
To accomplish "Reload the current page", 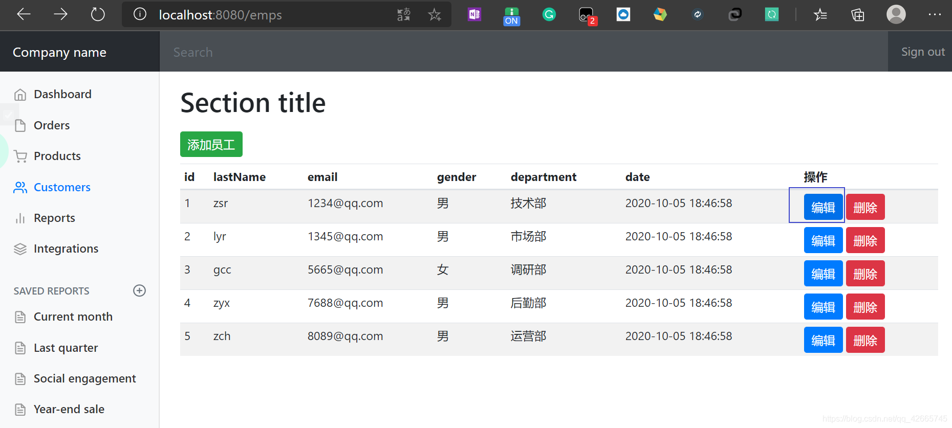I will tap(98, 14).
